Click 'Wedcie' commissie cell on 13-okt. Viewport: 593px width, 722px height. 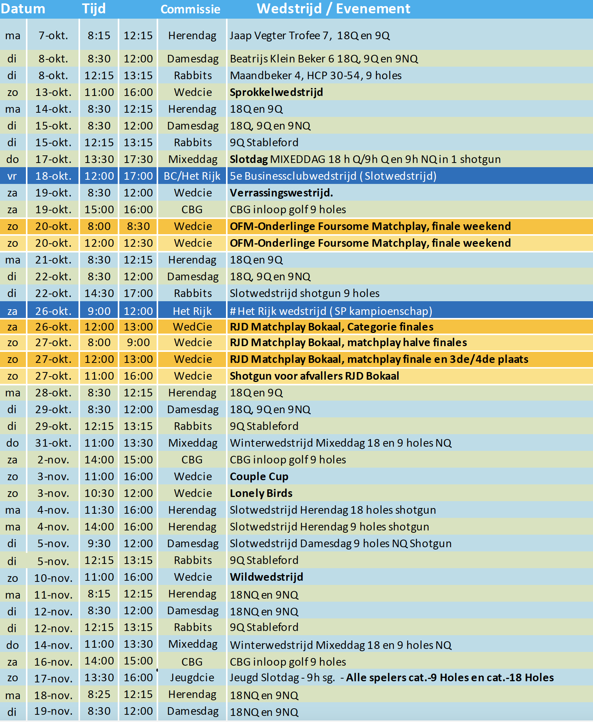point(192,92)
